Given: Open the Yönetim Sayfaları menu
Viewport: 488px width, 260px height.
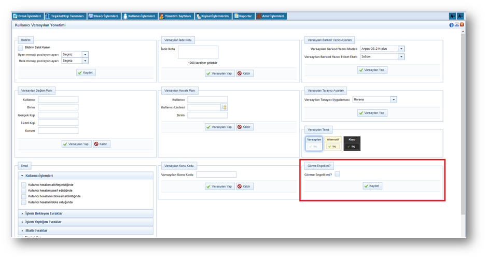Looking at the screenshot, I should click(x=175, y=16).
